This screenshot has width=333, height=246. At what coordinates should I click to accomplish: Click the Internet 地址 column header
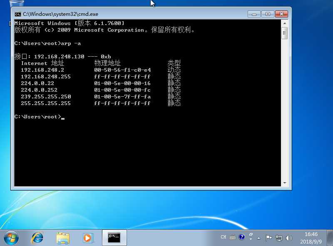click(x=42, y=63)
